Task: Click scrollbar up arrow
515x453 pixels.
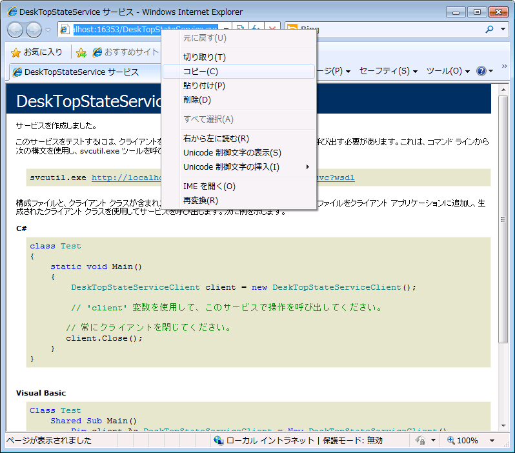Action: pos(503,90)
